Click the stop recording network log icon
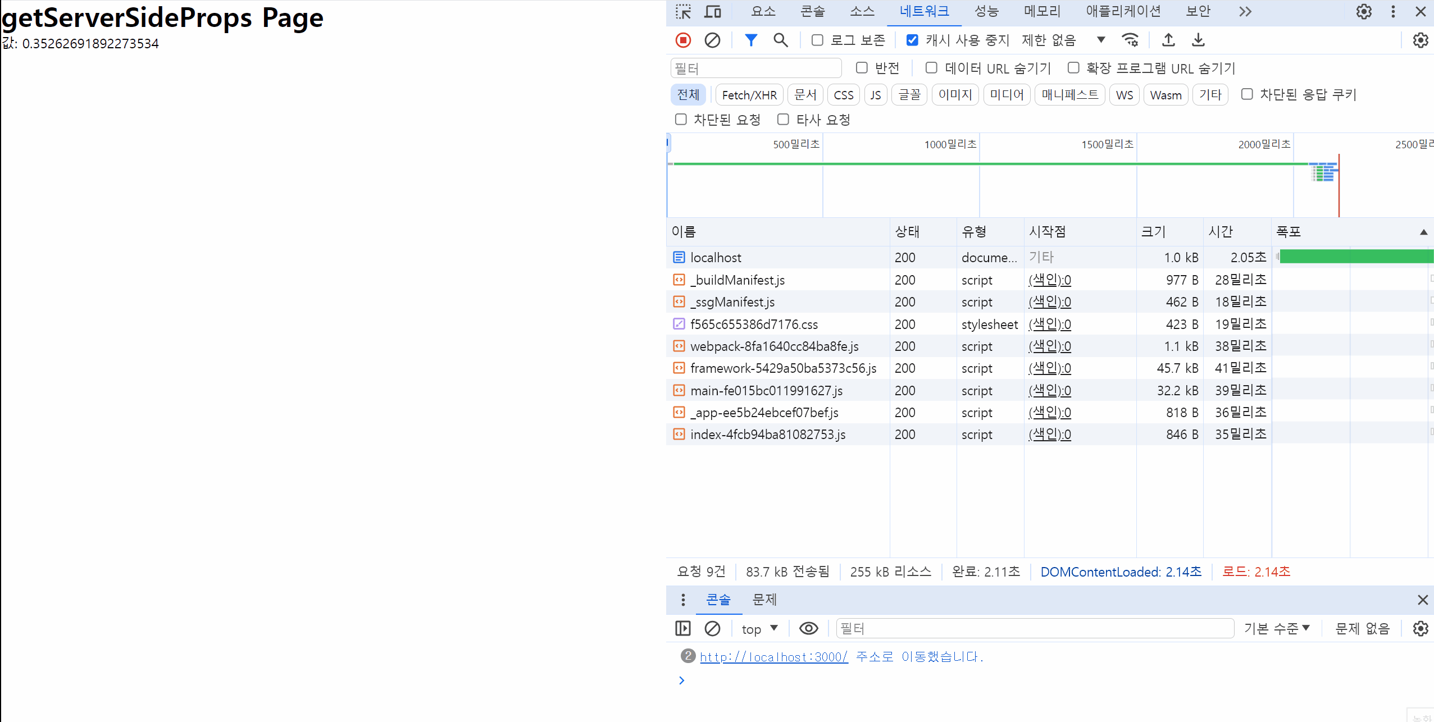Viewport: 1434px width, 722px height. tap(683, 40)
